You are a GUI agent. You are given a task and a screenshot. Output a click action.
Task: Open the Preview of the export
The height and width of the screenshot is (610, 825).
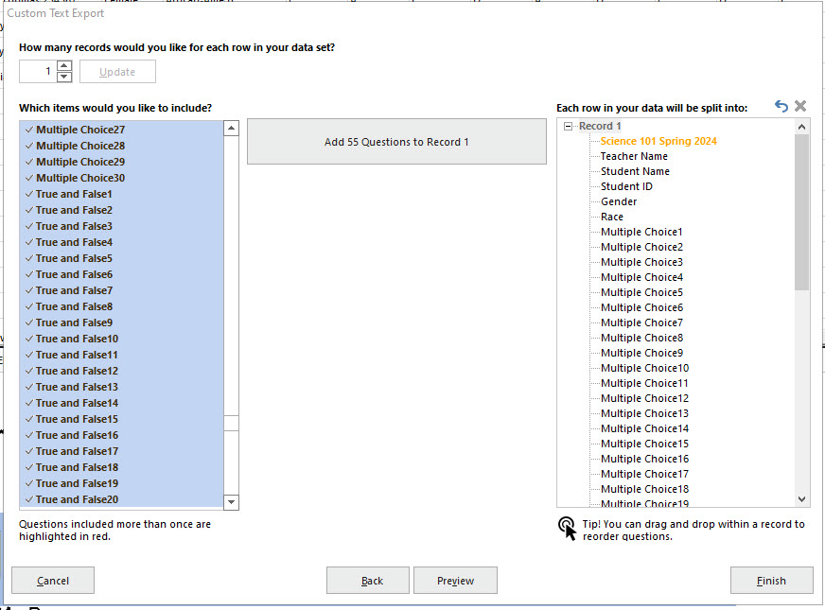[455, 580]
